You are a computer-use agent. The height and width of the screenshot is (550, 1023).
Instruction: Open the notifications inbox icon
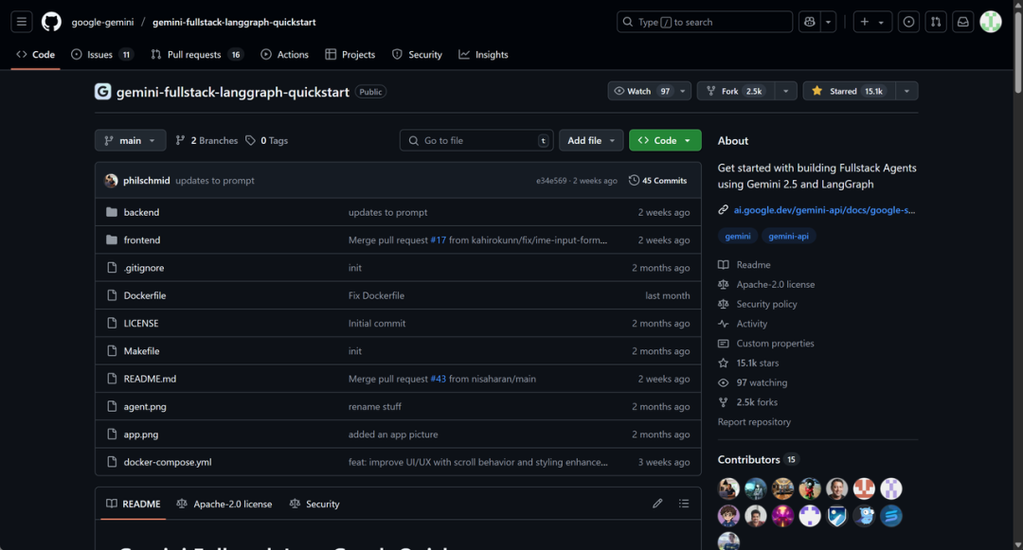963,22
